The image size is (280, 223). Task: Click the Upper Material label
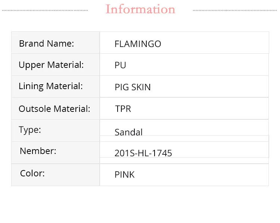(51, 65)
